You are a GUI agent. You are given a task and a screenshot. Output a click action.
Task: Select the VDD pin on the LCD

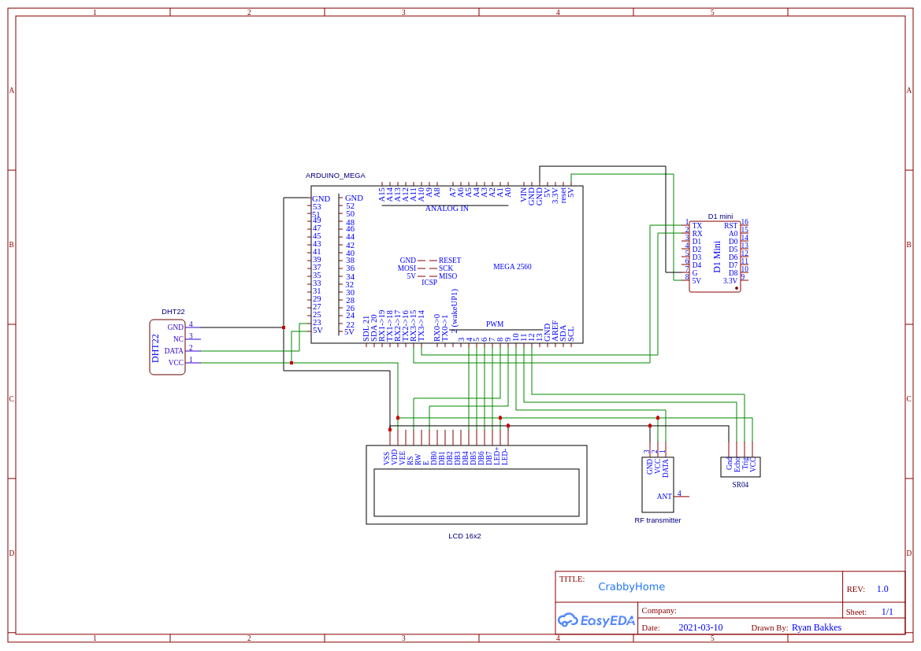[394, 458]
